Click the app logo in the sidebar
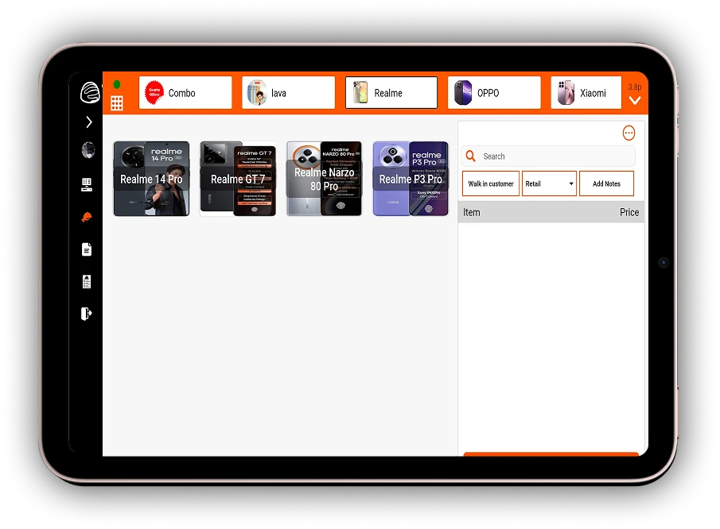 (90, 92)
